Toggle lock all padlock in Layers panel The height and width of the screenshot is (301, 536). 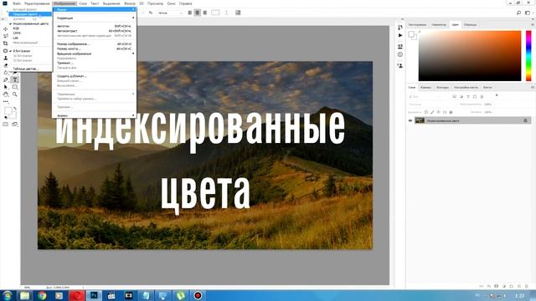[451, 112]
